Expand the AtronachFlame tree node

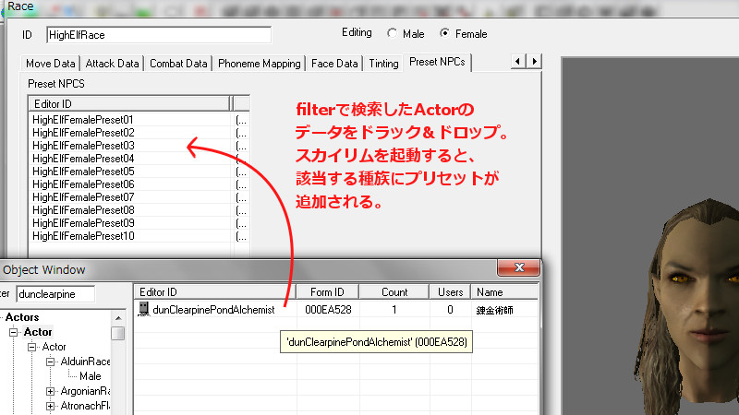click(51, 406)
